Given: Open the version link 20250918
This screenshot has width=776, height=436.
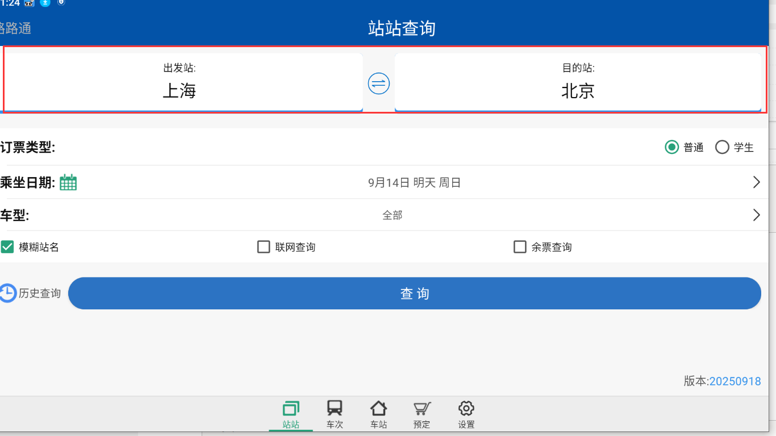Looking at the screenshot, I should click(735, 381).
